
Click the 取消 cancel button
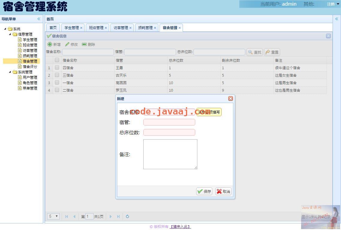(x=223, y=191)
